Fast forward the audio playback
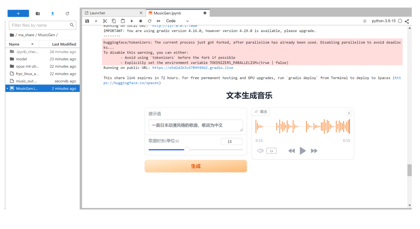 [314, 151]
